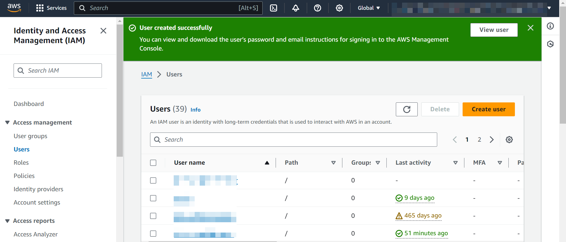566x242 pixels.
Task: Open the Global region dropdown
Action: point(369,8)
